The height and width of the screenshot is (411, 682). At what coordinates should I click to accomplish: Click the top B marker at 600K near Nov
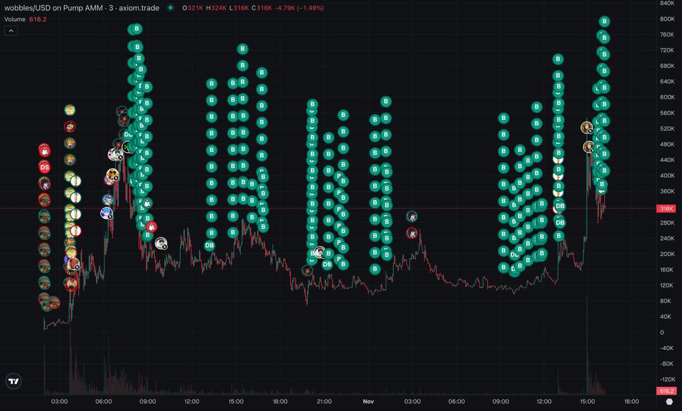point(386,102)
